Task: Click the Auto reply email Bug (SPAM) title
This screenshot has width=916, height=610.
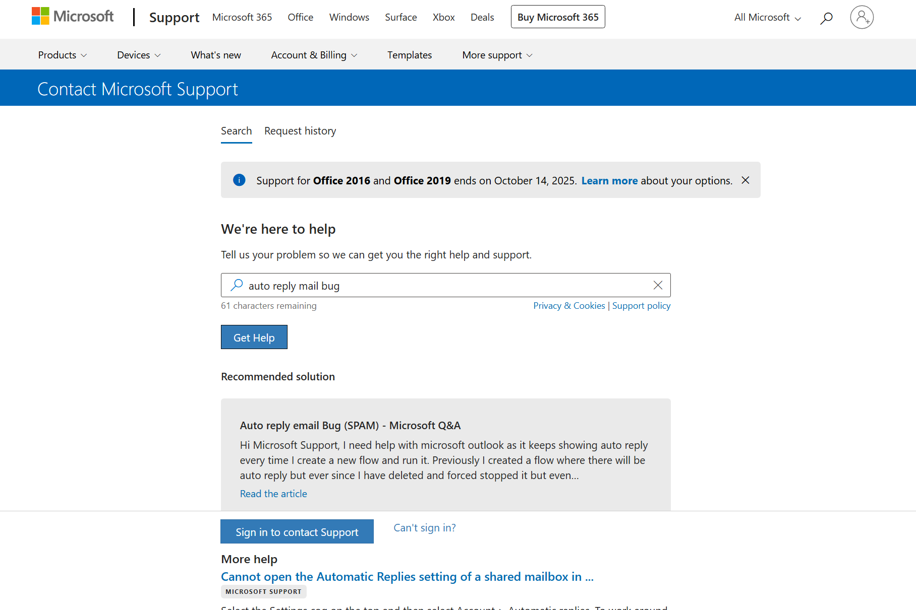Action: pyautogui.click(x=350, y=425)
